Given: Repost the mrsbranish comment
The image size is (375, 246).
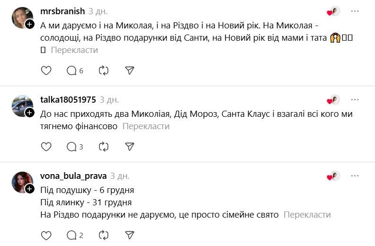Looking at the screenshot, I should pos(104,70).
